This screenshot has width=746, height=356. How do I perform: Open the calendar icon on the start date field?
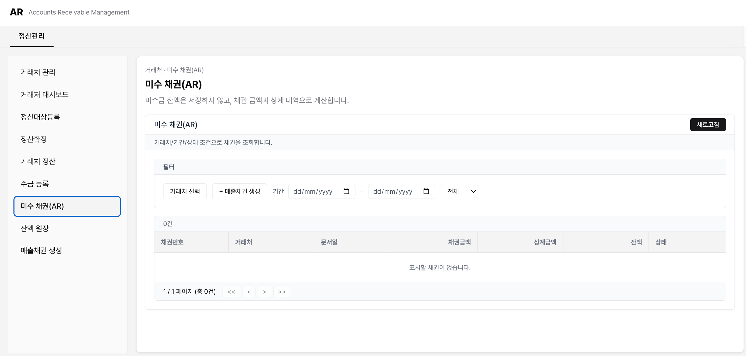point(347,191)
